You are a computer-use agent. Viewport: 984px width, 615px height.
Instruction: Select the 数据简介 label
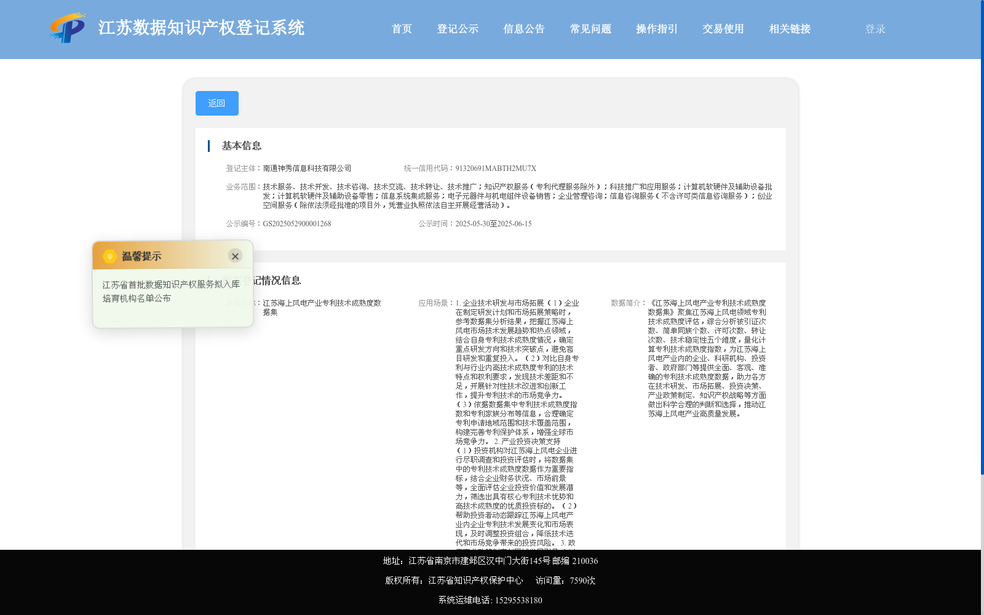(x=629, y=303)
